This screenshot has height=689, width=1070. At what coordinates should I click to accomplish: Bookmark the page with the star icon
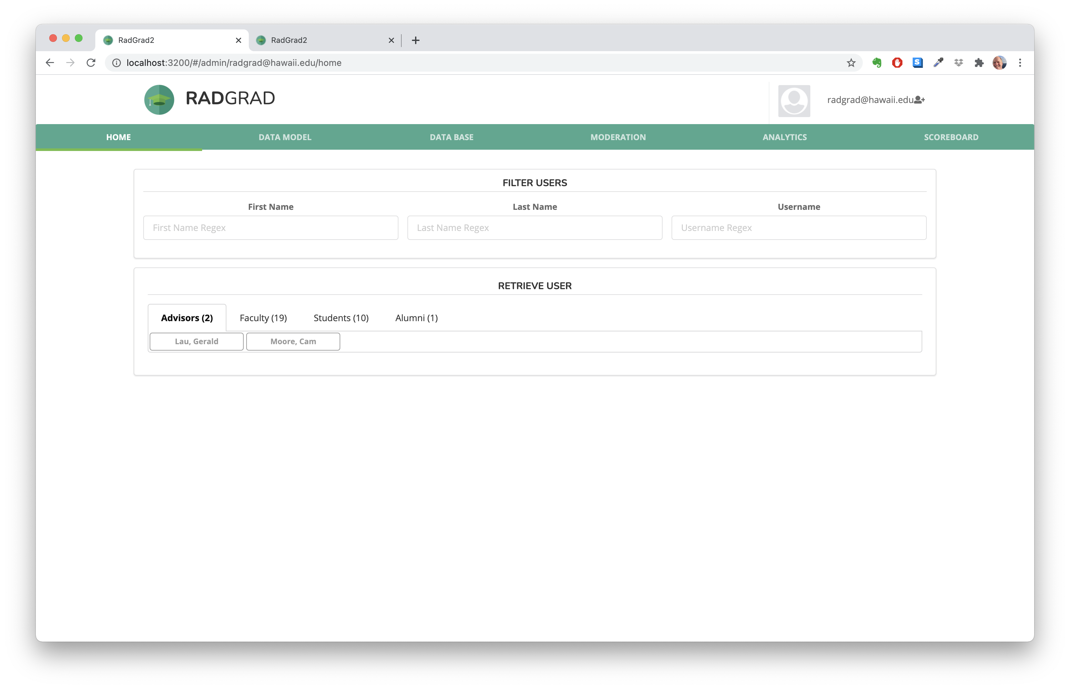tap(851, 63)
